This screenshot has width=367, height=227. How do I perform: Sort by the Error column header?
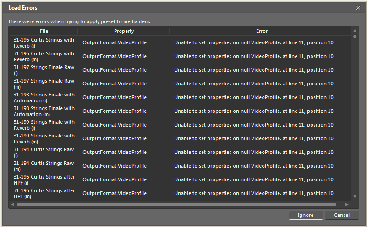tap(262, 31)
